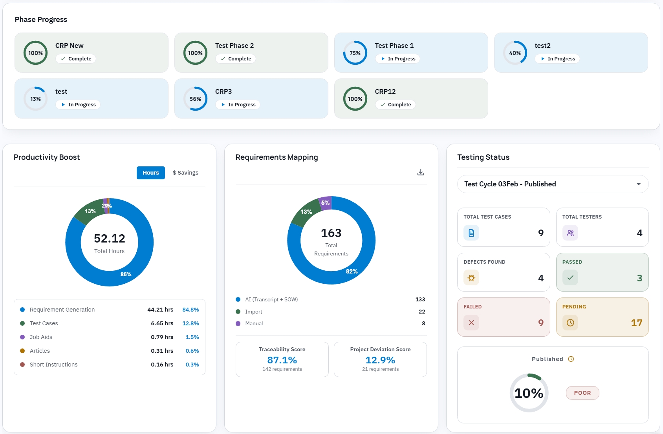Viewport: 663px width, 434px height.
Task: Click In Progress badge under Test Phase 1
Action: (x=397, y=59)
